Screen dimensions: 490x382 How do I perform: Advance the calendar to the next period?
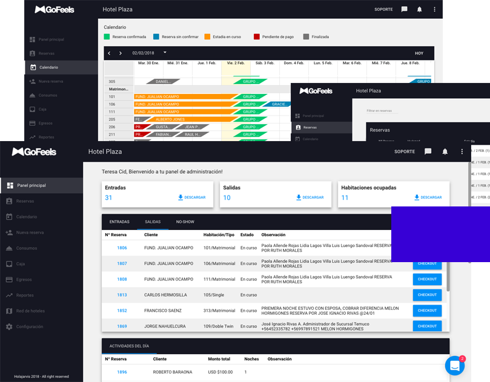coord(121,53)
